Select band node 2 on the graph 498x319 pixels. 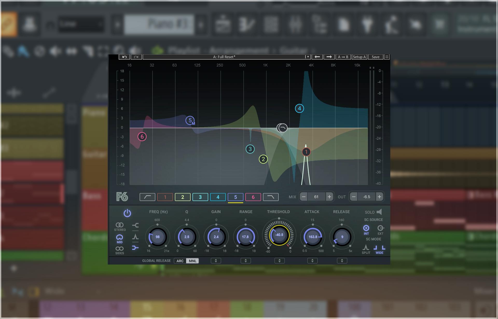[x=263, y=159]
